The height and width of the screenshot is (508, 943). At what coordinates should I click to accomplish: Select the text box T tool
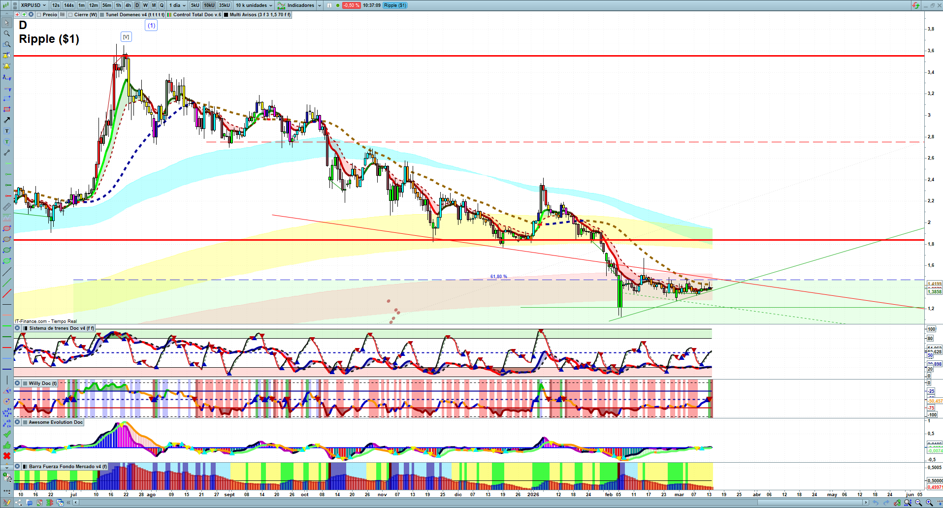click(x=7, y=131)
